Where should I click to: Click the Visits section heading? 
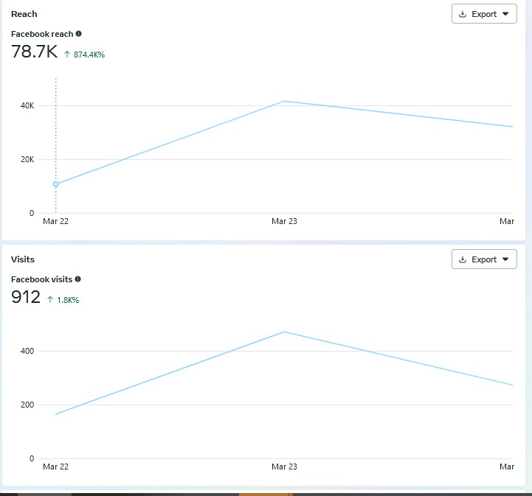pyautogui.click(x=23, y=259)
